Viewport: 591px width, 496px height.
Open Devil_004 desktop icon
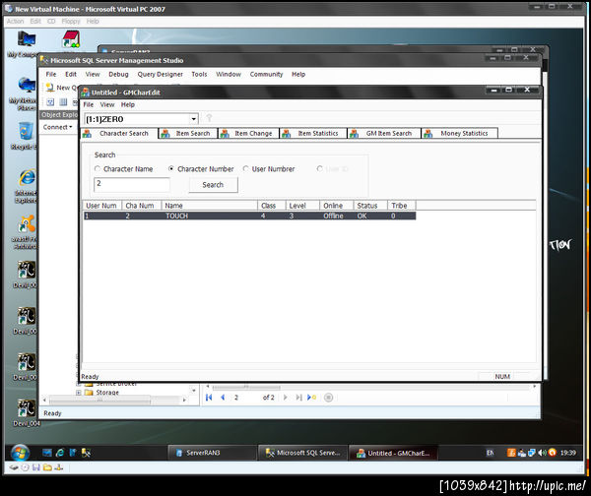(27, 413)
